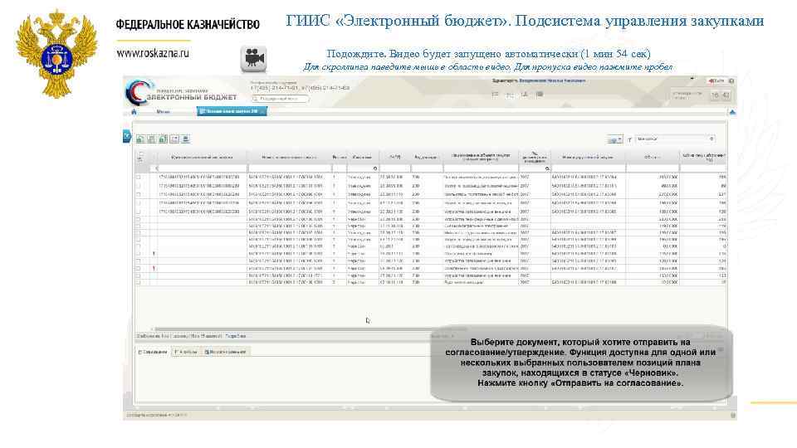
Task: Open the year column filter dropdown arrow
Action: [x=547, y=168]
